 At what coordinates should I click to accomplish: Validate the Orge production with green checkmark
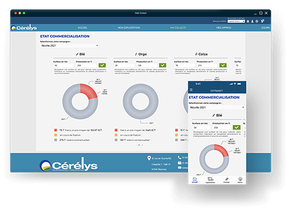click(x=162, y=65)
